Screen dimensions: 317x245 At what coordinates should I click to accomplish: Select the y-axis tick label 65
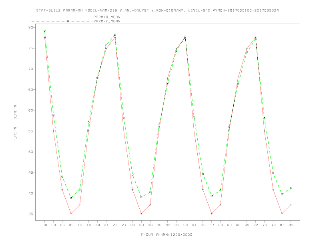point(31,90)
